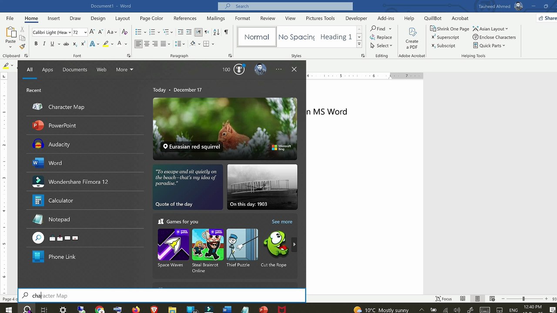557x313 pixels.
Task: Open Phone Link from the Recent list
Action: click(x=85, y=256)
